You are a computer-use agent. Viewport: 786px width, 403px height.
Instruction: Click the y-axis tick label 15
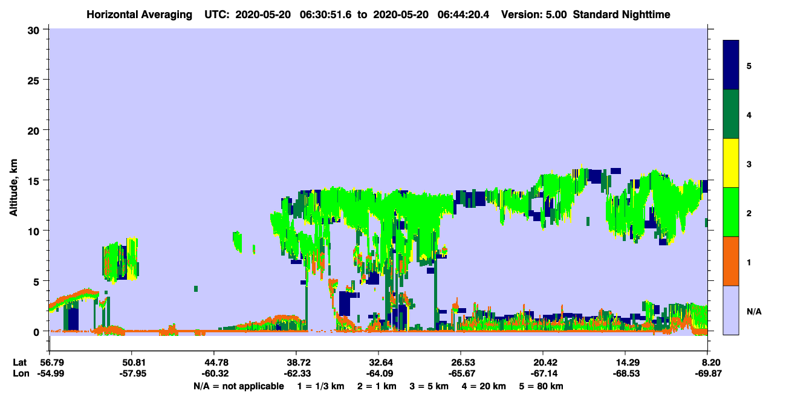(34, 181)
